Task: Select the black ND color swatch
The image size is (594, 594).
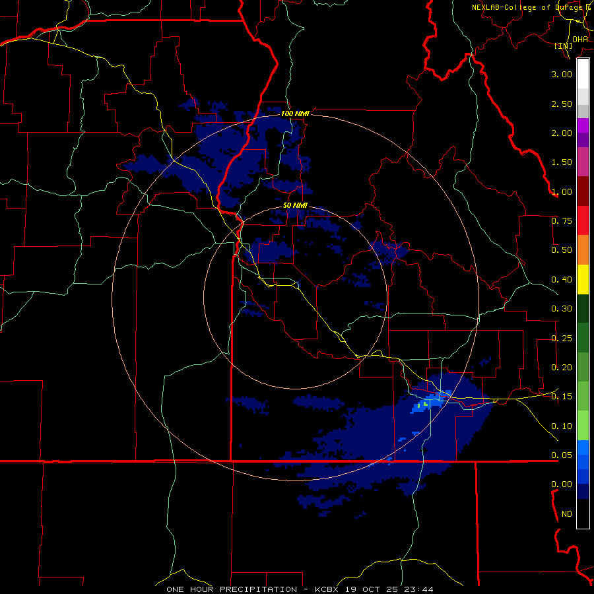Action: (x=583, y=513)
